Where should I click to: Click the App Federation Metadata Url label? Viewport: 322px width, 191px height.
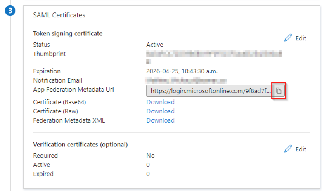73,90
